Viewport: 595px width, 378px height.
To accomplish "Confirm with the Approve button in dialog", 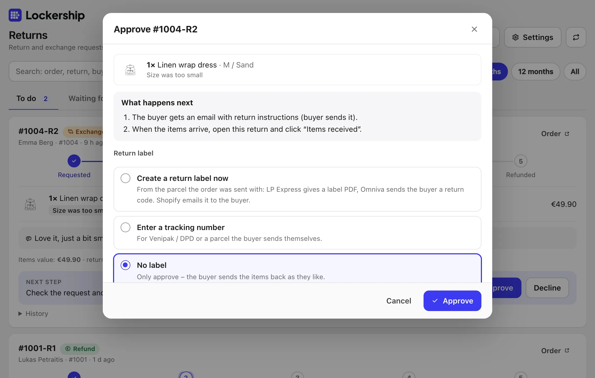I will click(x=452, y=301).
